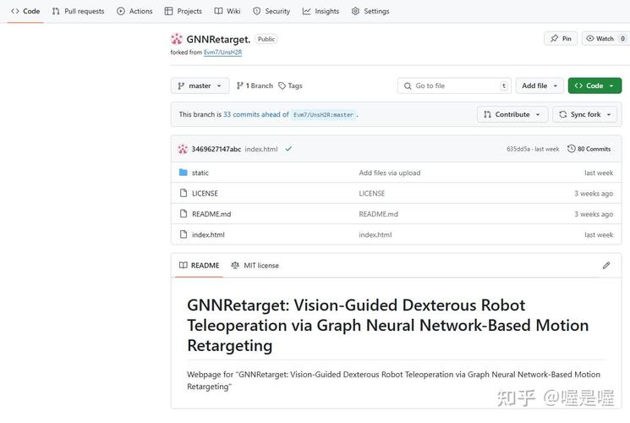The image size is (630, 423).
Task: Follow the Evm7/UnsH2R fork source link
Action: [x=222, y=52]
